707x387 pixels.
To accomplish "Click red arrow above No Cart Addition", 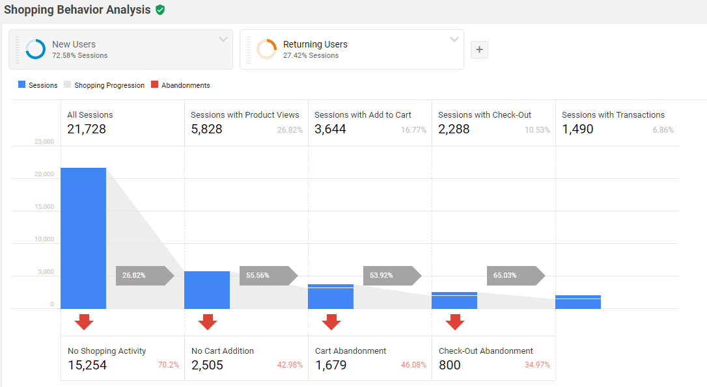I will [207, 322].
